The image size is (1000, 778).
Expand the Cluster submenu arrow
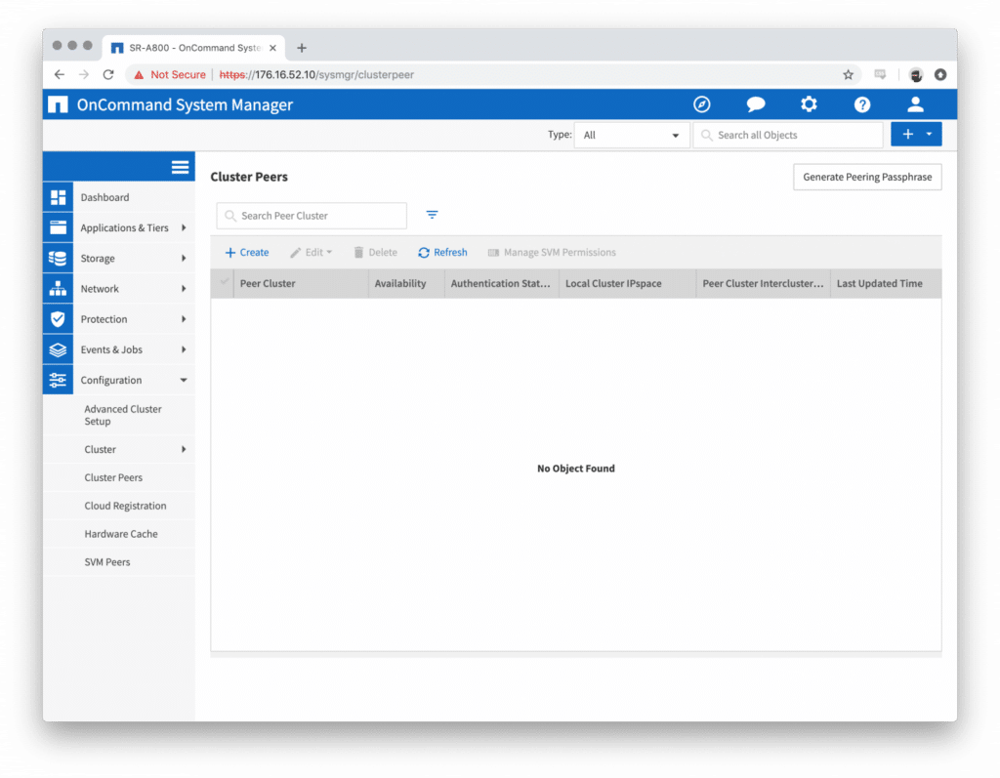(184, 450)
